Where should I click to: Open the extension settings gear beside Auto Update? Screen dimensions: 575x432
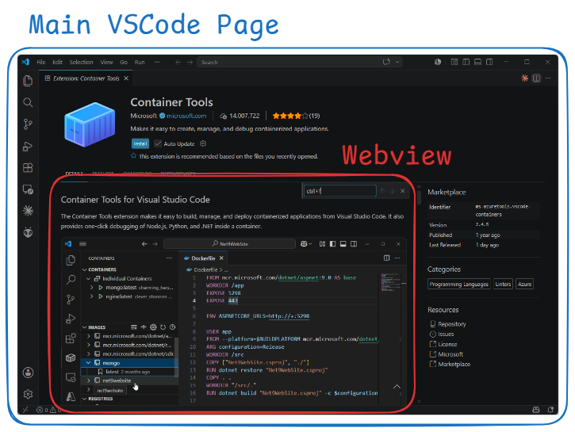tap(203, 143)
